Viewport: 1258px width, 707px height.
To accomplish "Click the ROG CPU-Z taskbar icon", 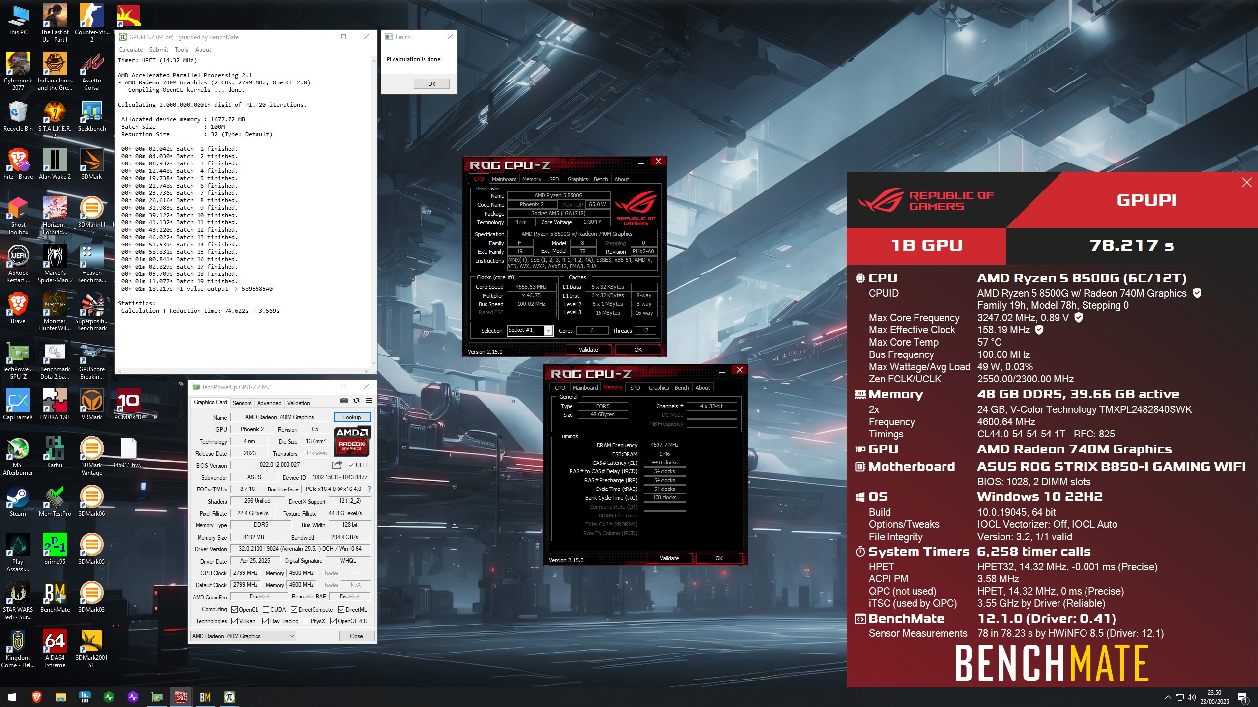I will [181, 697].
